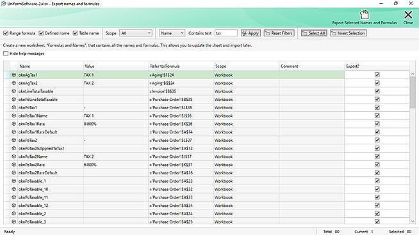Viewport: 419px width, 235px height.
Task: Click the ='Purchase Order'!$K$36 cell
Action: pyautogui.click(x=181, y=124)
